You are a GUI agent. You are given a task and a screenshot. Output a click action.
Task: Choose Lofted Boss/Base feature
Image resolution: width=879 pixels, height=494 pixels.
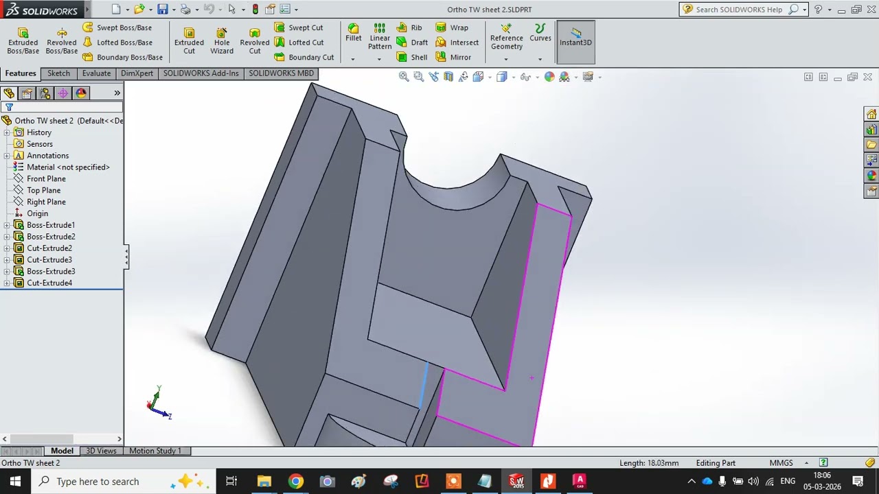point(117,43)
